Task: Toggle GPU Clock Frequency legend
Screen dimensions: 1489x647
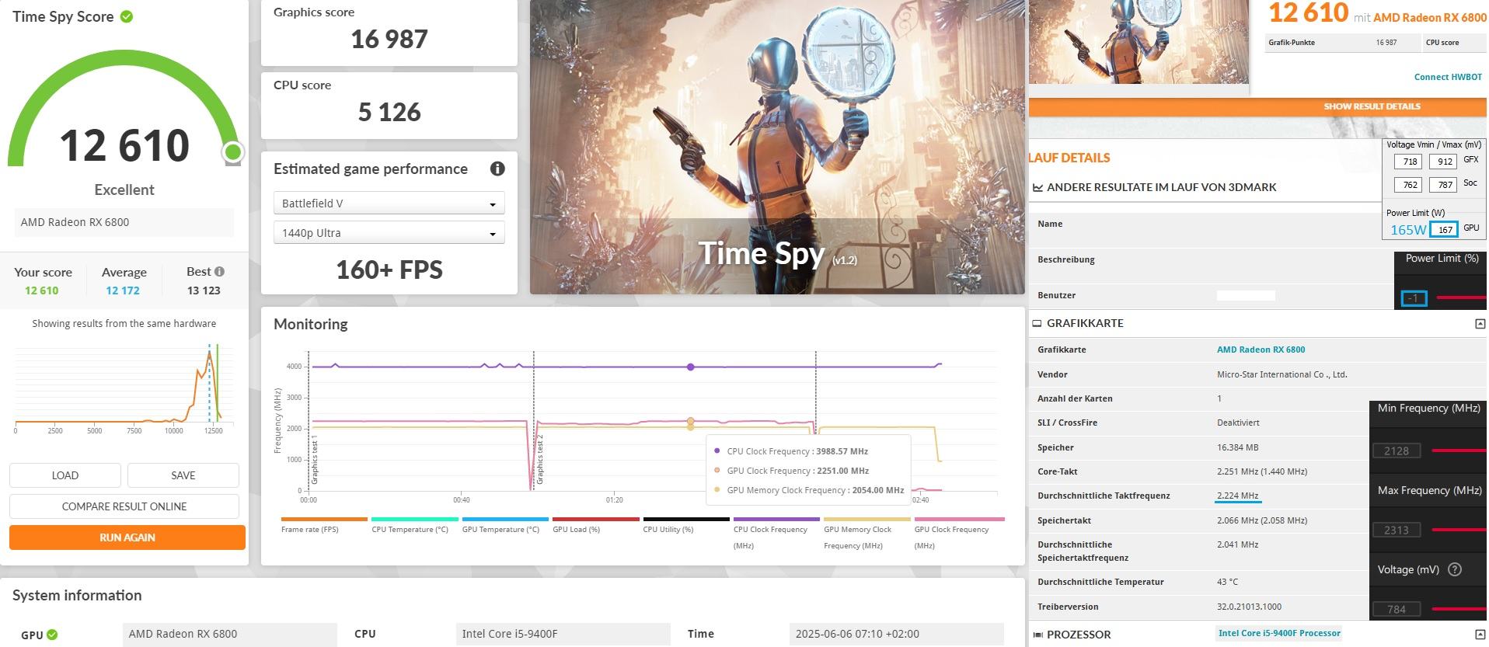Action: click(x=959, y=534)
